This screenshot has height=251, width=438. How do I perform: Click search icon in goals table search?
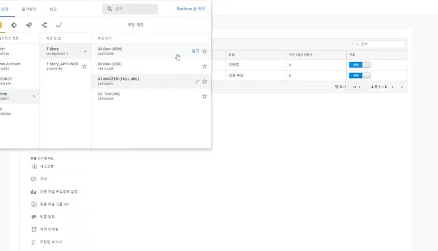point(357,44)
